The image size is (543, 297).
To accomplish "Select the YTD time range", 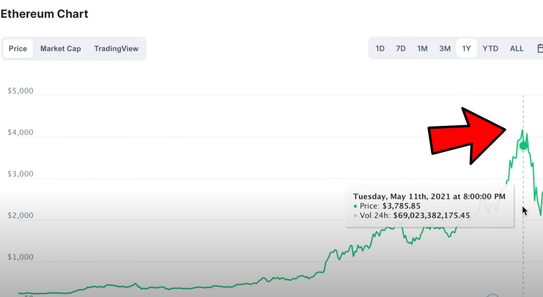I will [490, 48].
